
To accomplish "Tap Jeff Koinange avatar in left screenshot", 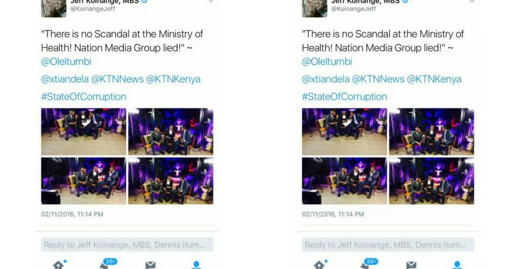I will 54,8.
